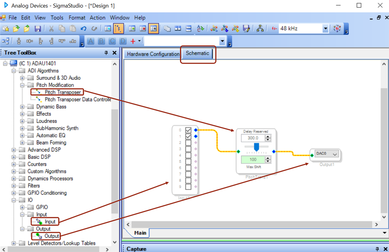
Task: Click the Pitch Transposer shift slider handle
Action: pos(256,147)
